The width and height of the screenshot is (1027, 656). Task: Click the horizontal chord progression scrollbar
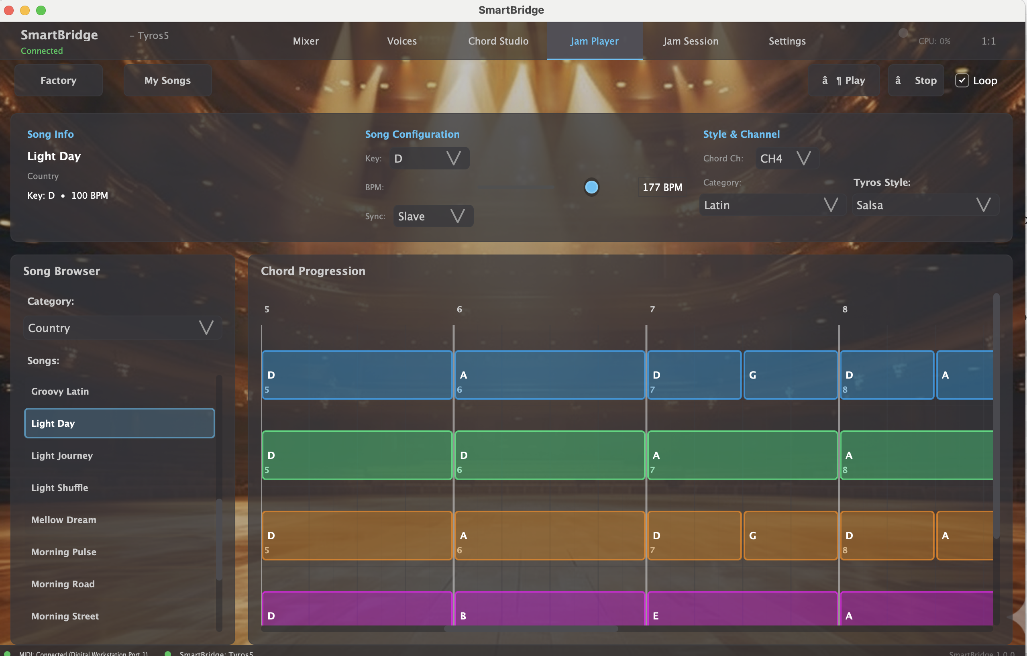[530, 629]
